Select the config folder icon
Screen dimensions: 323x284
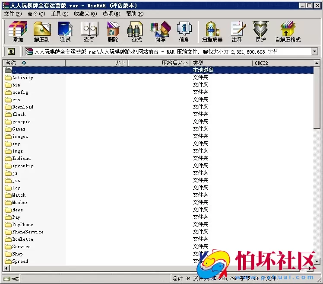(x=8, y=93)
